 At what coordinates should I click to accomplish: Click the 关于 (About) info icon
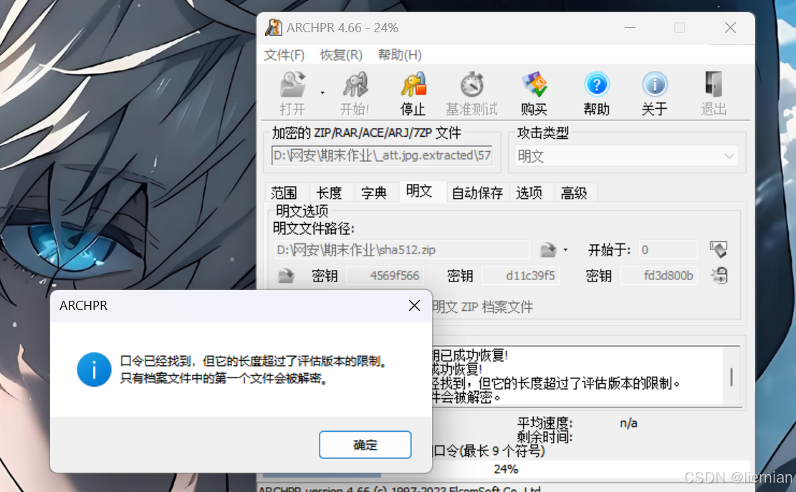655,85
